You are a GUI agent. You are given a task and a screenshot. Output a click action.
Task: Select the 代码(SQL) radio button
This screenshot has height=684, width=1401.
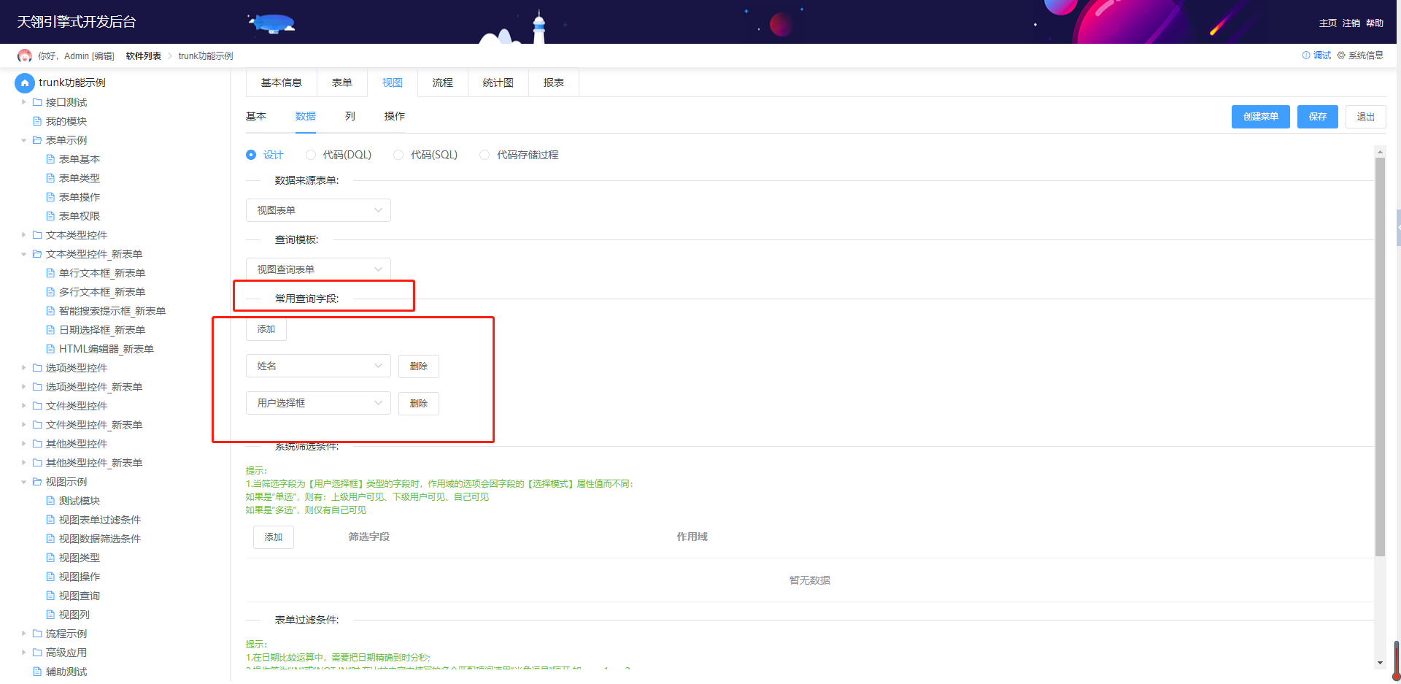click(398, 155)
